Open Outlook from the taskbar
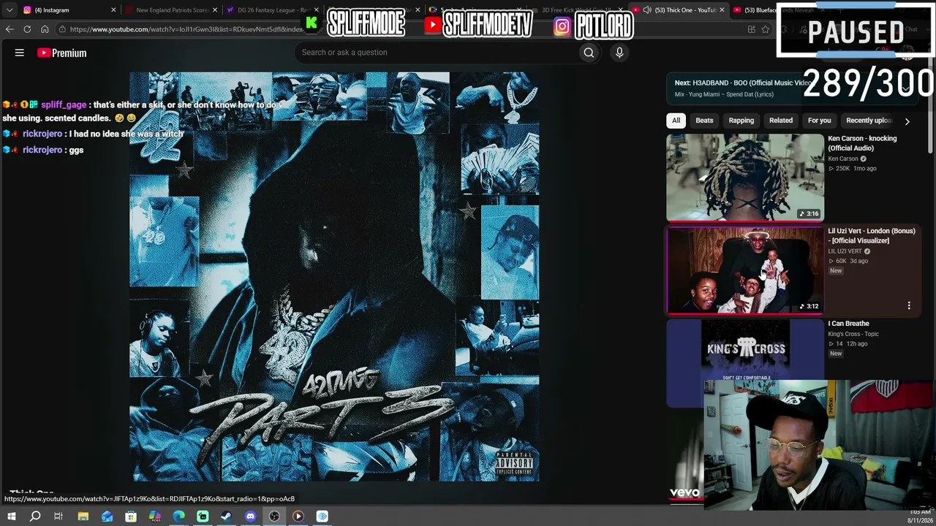This screenshot has width=936, height=526. (x=107, y=517)
